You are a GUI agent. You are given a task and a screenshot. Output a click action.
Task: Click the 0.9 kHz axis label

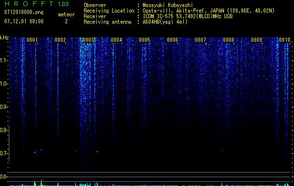coord(3,107)
